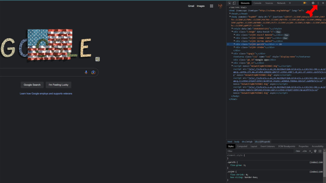The height and width of the screenshot is (183, 326).
Task: Open the DevTools three-dot customize menu
Action: (318, 3)
